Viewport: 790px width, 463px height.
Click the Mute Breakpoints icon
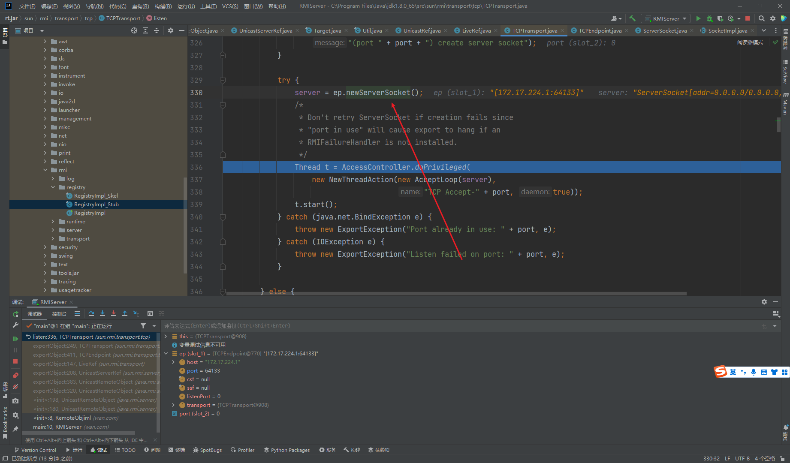15,387
